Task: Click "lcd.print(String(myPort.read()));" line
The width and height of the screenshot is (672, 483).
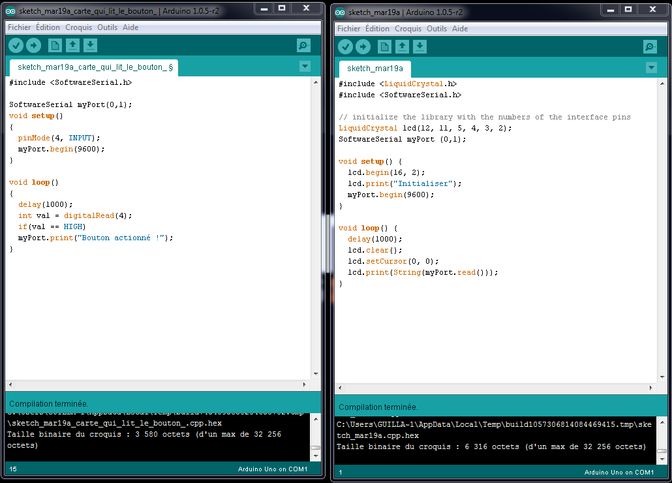Action: [423, 272]
